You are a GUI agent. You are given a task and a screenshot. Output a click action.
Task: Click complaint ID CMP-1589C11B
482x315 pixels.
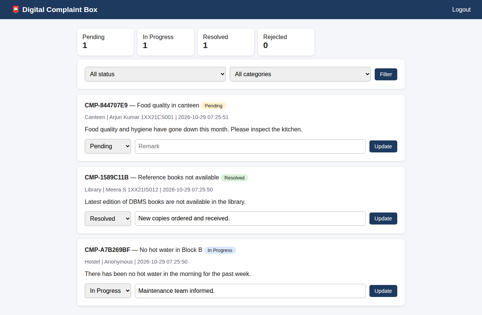point(107,178)
